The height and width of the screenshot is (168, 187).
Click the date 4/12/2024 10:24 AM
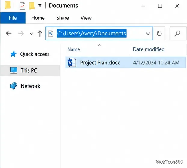point(156,63)
